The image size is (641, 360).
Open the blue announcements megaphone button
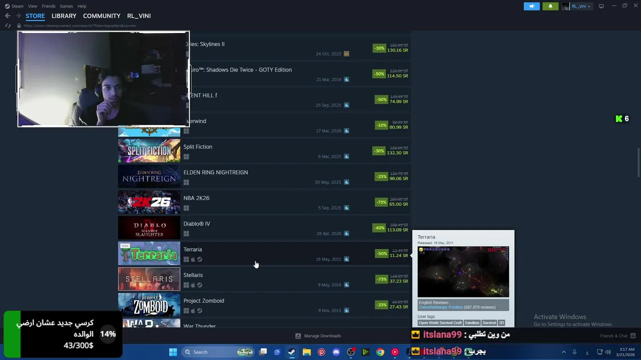[x=531, y=6]
